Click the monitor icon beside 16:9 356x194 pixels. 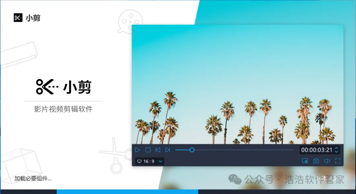click(x=139, y=161)
